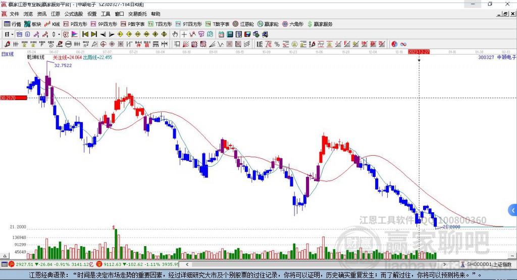Click the calendar icon in toolbar
Screen dimensions: 517x280
221,34
